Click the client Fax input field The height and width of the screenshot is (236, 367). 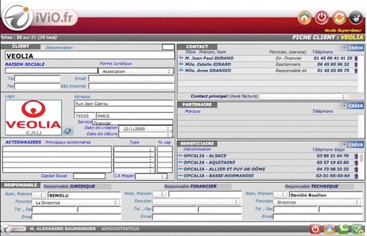point(38,86)
